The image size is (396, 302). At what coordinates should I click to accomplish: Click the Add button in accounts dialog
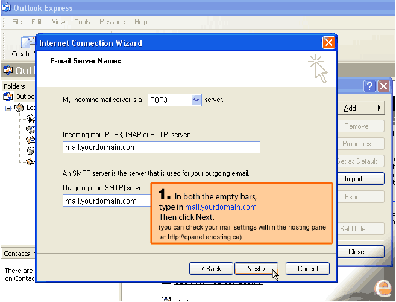tap(361, 108)
